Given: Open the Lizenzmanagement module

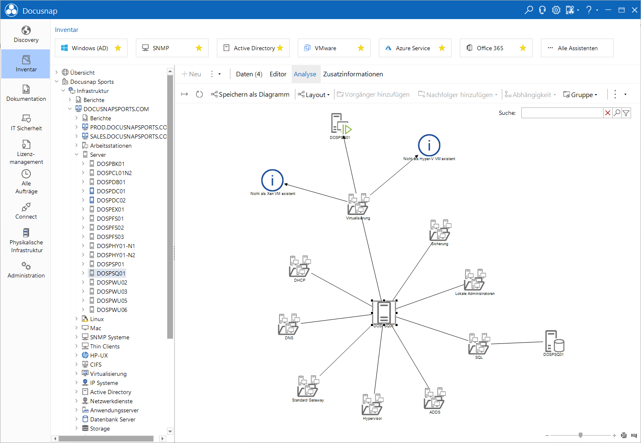Looking at the screenshot, I should (26, 152).
